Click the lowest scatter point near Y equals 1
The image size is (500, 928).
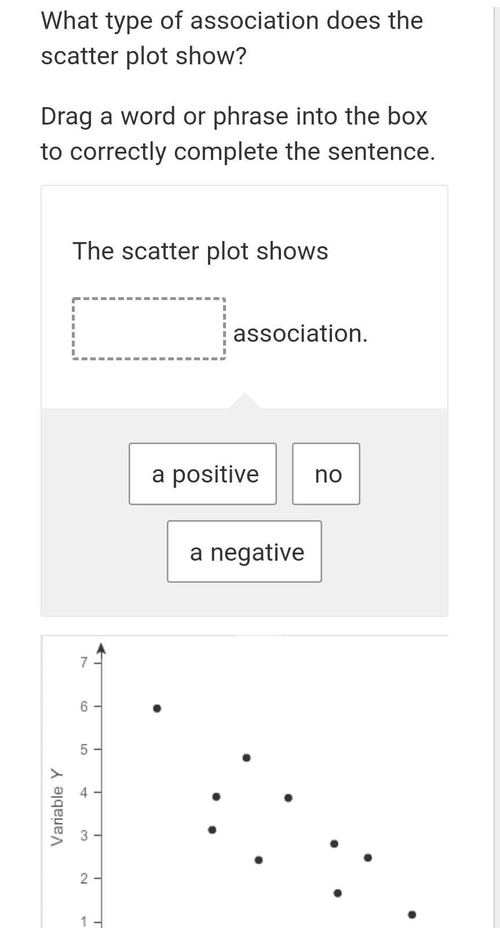click(412, 915)
